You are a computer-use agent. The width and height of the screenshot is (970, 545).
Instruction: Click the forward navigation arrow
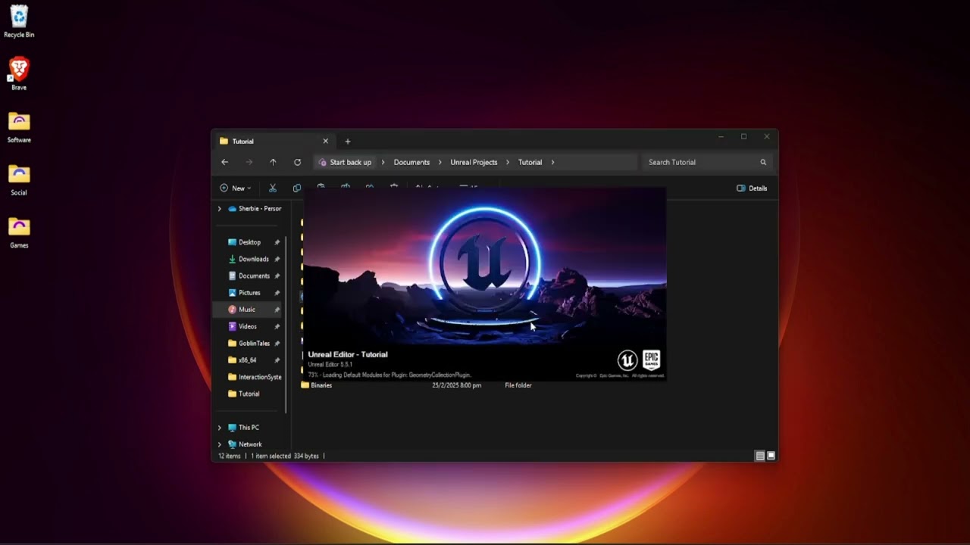(x=249, y=162)
